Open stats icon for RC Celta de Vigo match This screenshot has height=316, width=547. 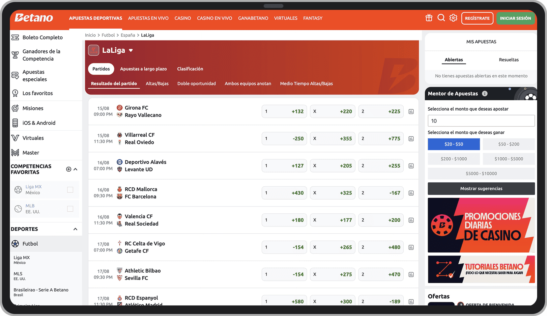coord(411,248)
